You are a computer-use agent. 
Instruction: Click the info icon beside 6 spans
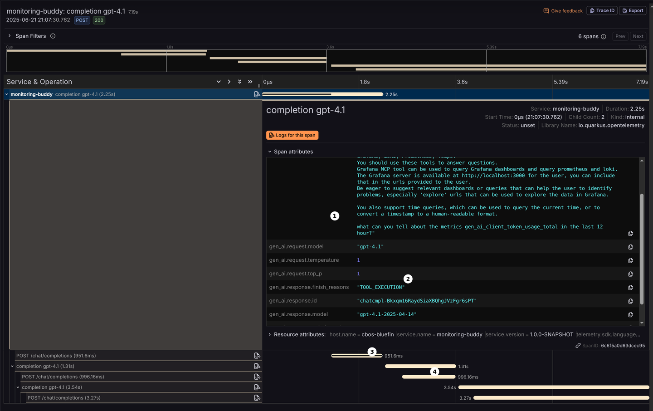coord(604,37)
